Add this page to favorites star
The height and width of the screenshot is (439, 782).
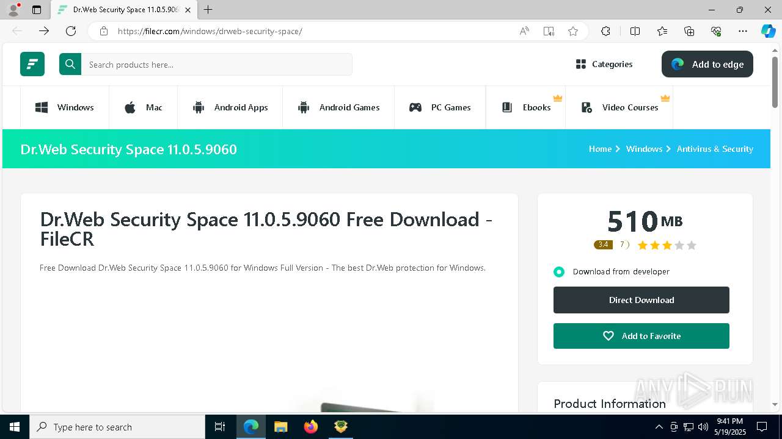(x=573, y=31)
